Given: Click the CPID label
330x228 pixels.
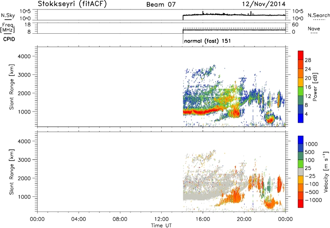Looking at the screenshot, I should (9, 39).
